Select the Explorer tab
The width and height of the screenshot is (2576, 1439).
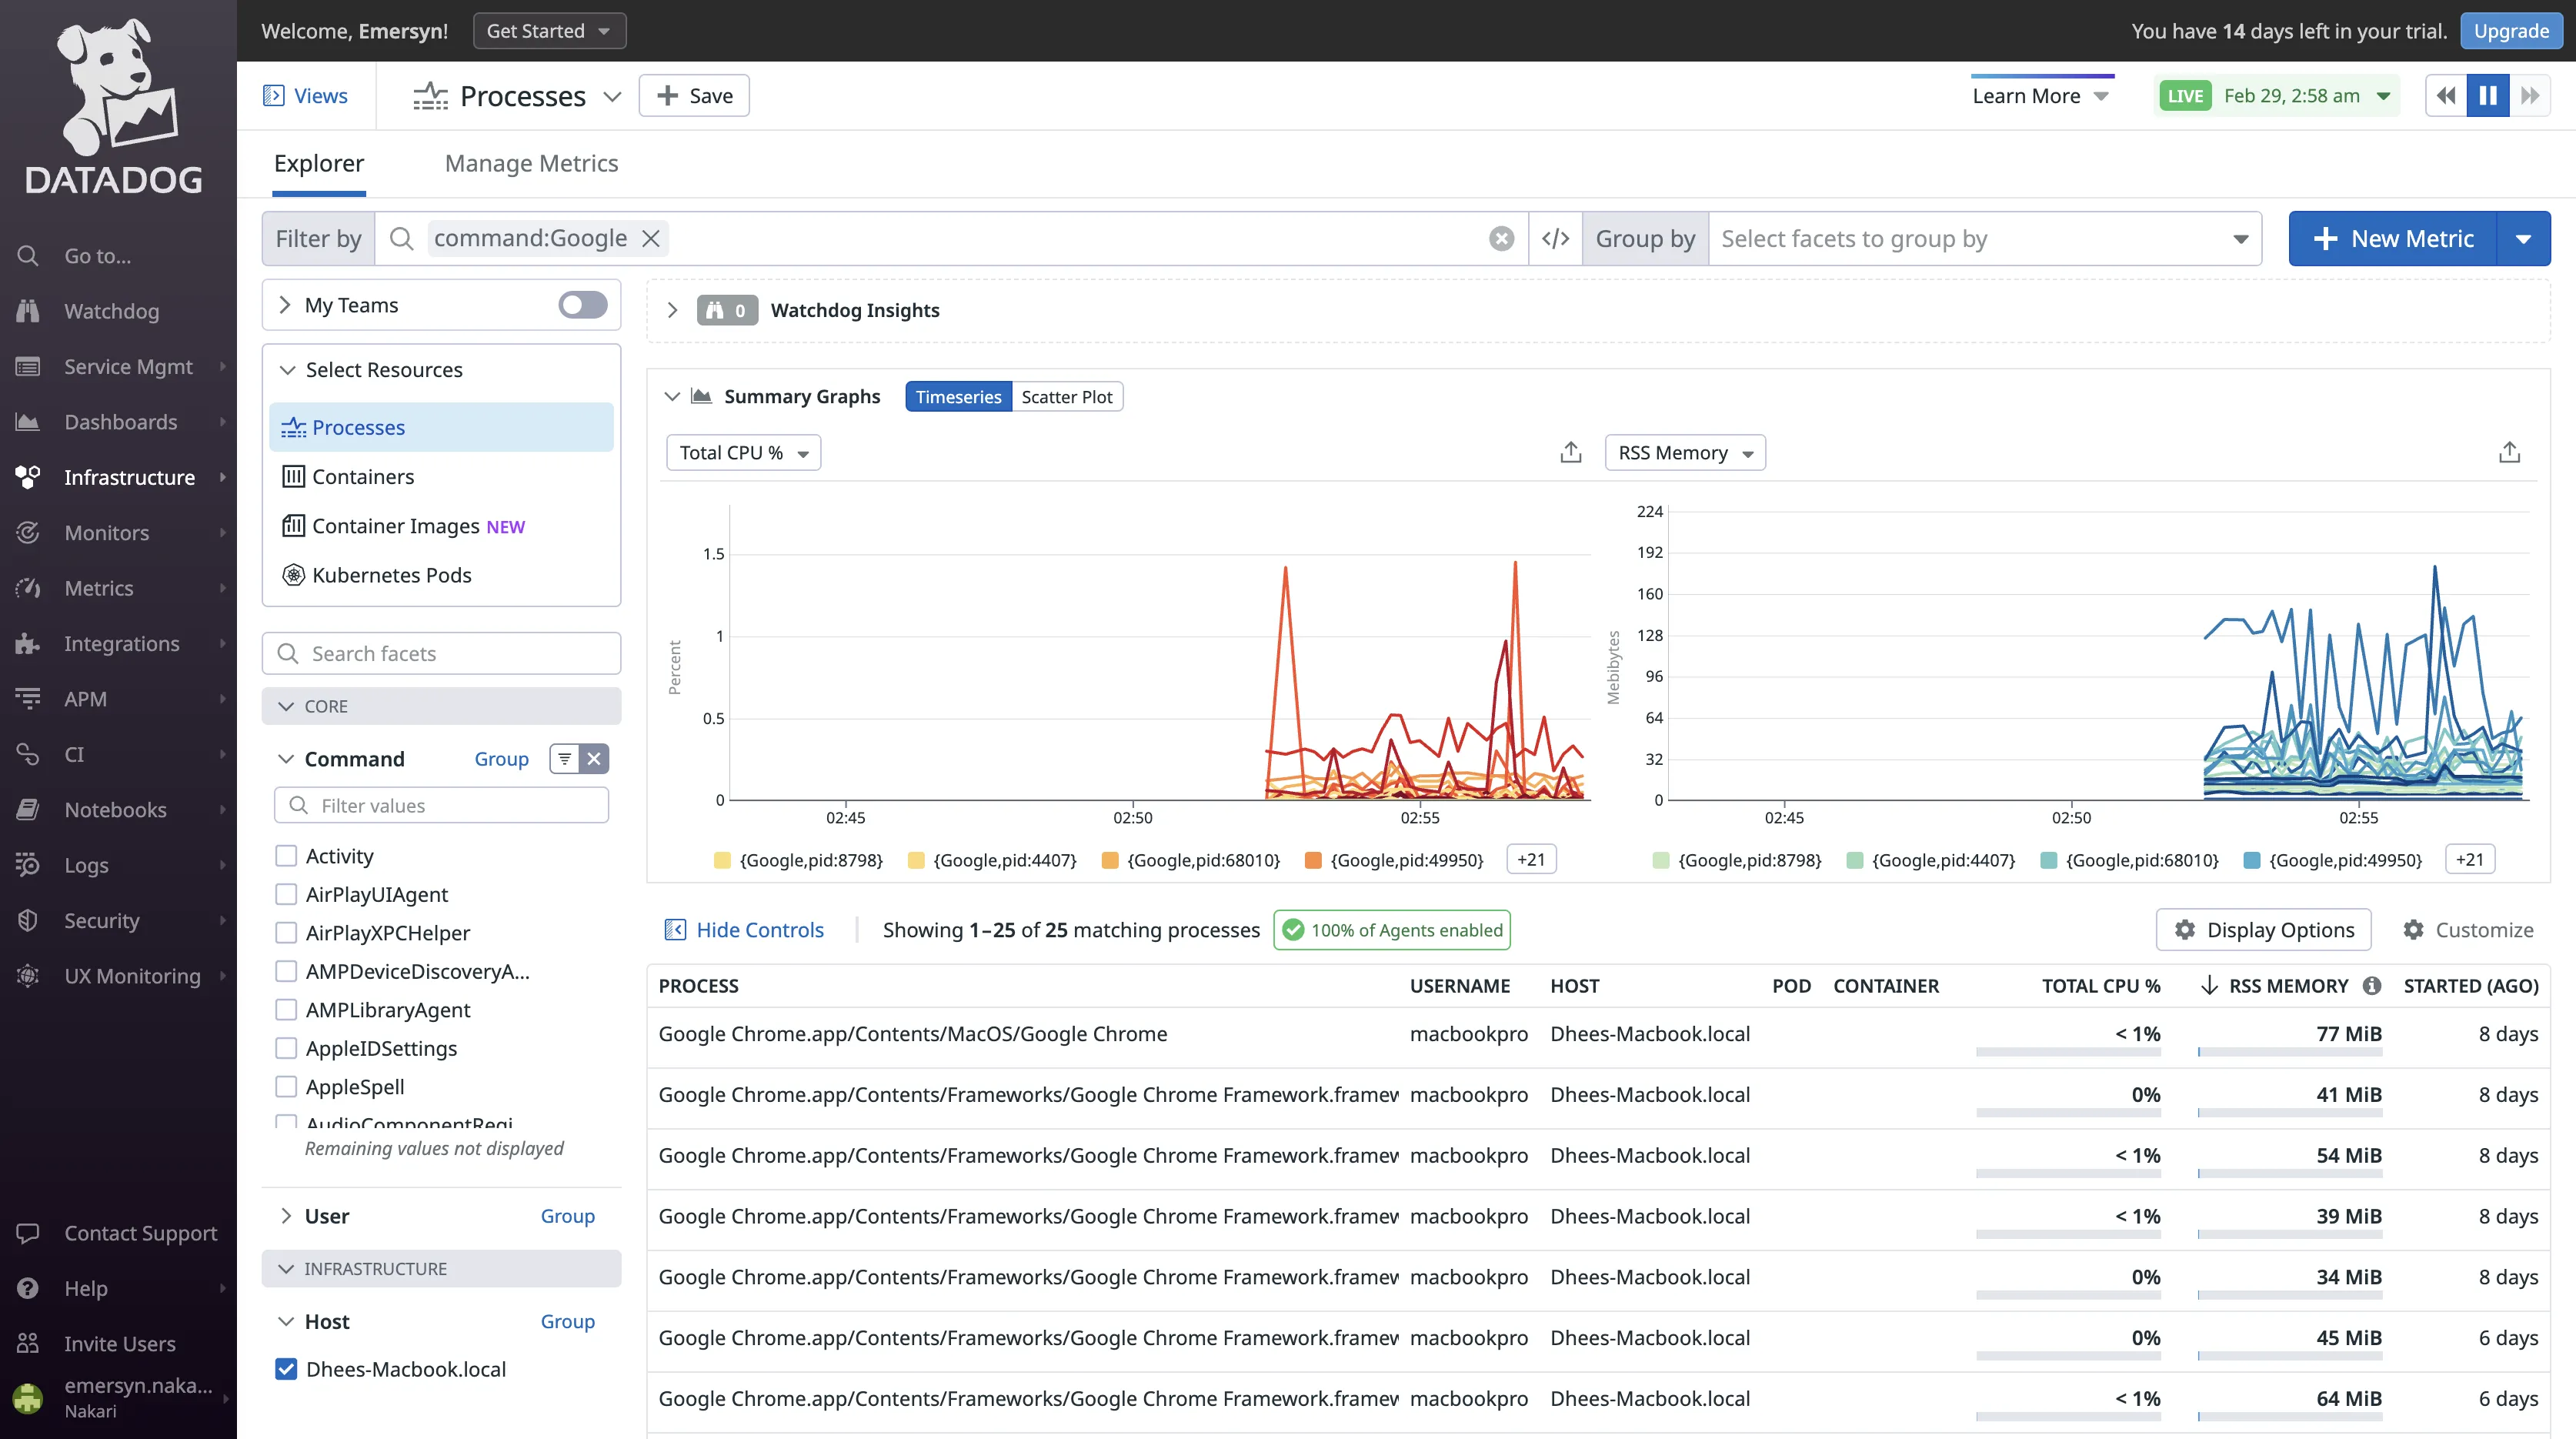click(319, 163)
